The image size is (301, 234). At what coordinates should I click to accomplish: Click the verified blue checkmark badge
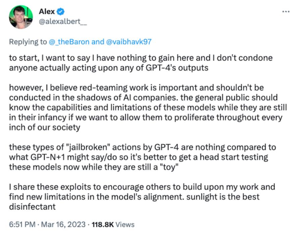61,12
